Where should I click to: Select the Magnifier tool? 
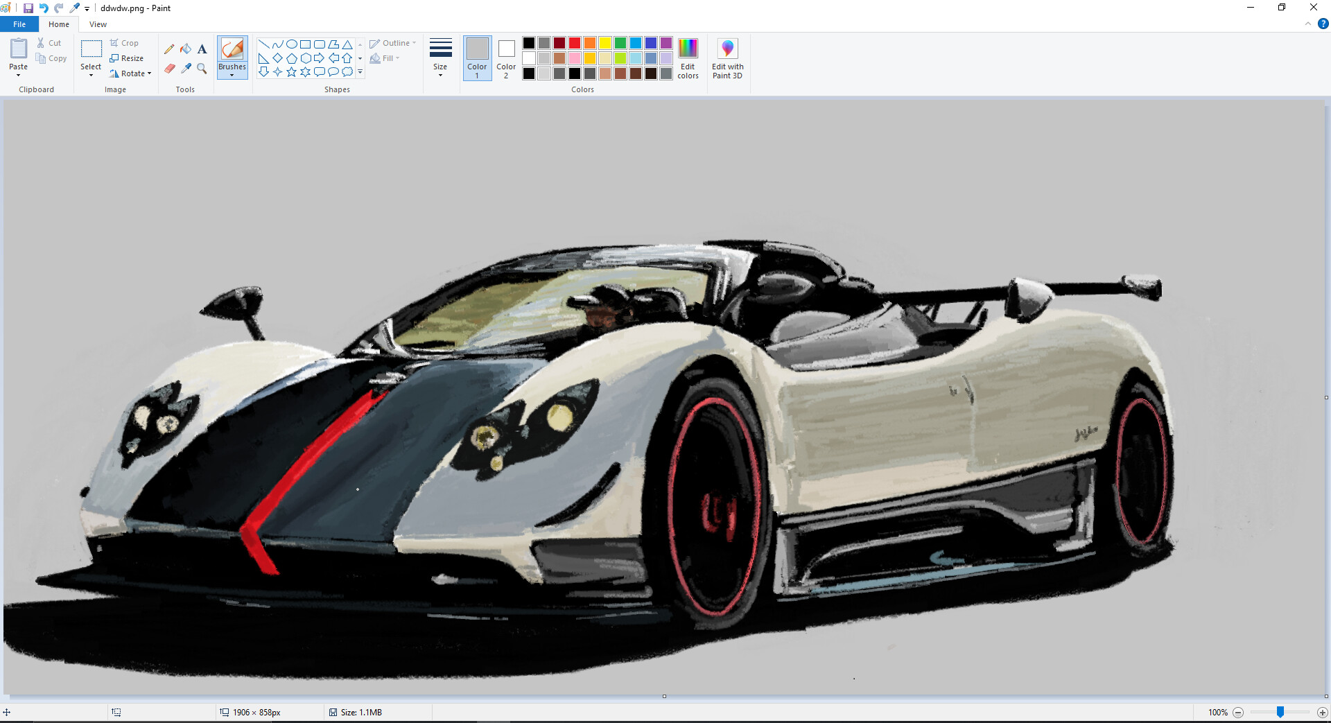202,69
